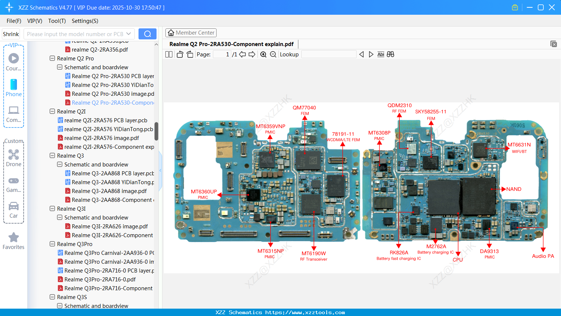Image resolution: width=561 pixels, height=316 pixels.
Task: Rotate the page clockwise
Action: pos(190,55)
